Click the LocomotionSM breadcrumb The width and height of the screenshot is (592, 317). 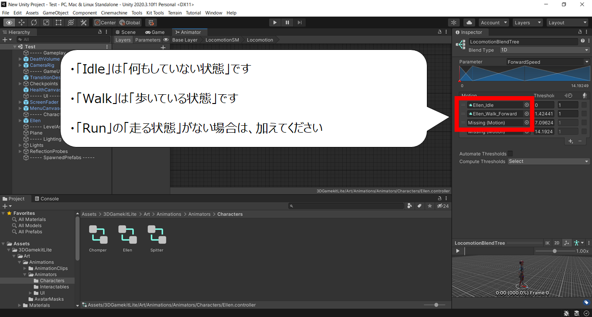coord(222,40)
